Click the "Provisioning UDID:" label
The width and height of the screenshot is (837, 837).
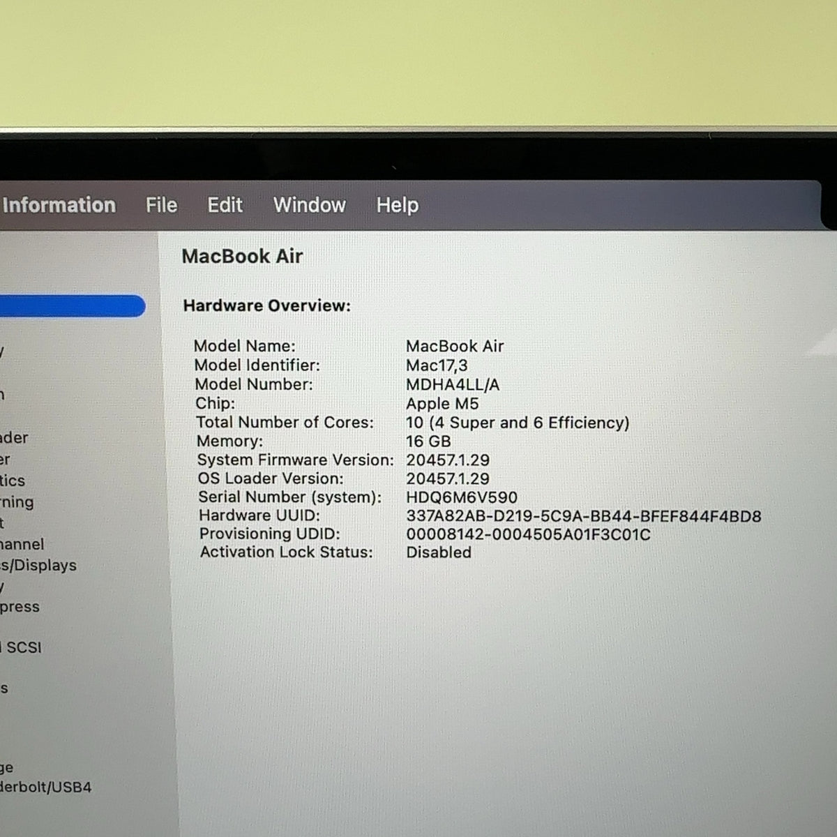click(x=270, y=534)
